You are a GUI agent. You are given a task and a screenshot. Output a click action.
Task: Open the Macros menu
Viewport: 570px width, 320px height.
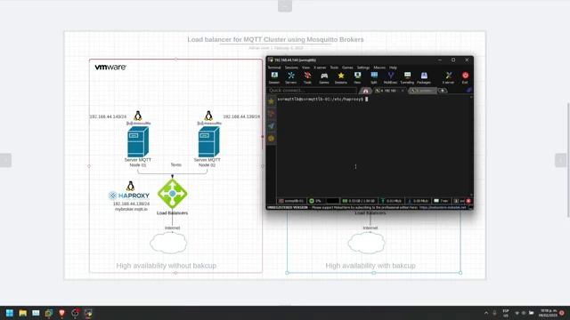379,68
